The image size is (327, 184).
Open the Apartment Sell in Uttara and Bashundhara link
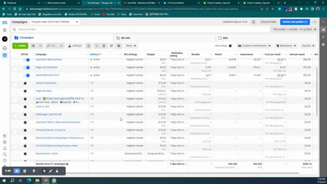[58, 122]
